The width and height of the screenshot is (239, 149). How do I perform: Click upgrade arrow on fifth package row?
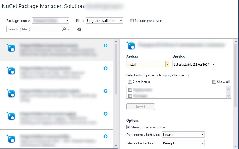pos(105,136)
